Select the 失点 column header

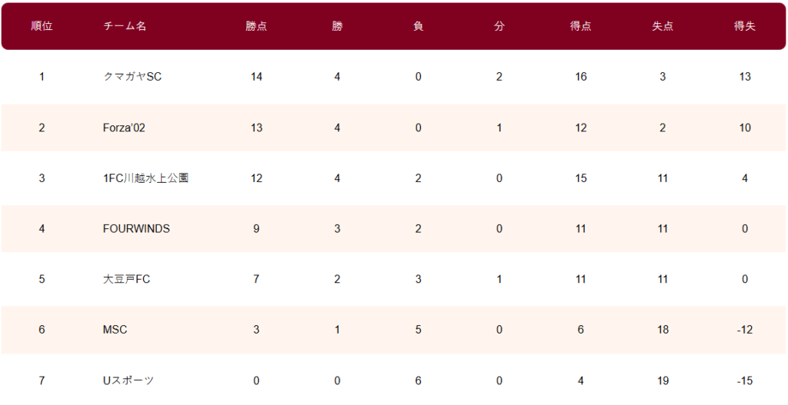pyautogui.click(x=663, y=27)
